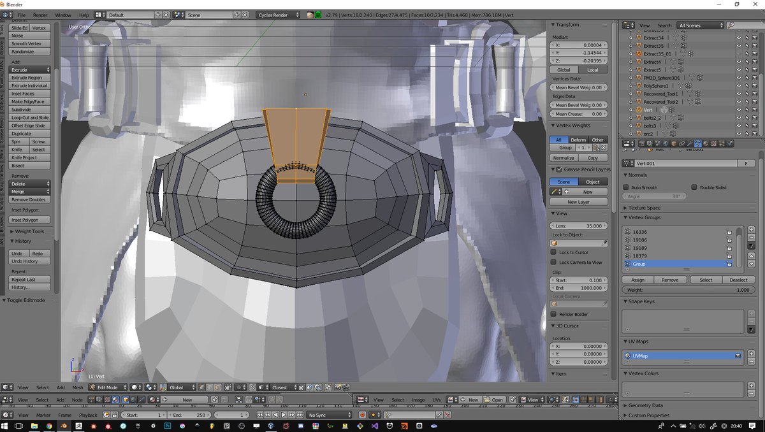Open Visual Studio from the taskbar
Screen dimensions: 765x432
tap(375, 425)
